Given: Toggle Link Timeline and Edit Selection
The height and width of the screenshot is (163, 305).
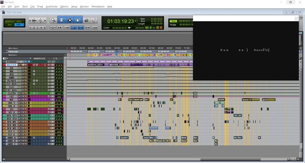Looking at the screenshot, I should pos(81,28).
